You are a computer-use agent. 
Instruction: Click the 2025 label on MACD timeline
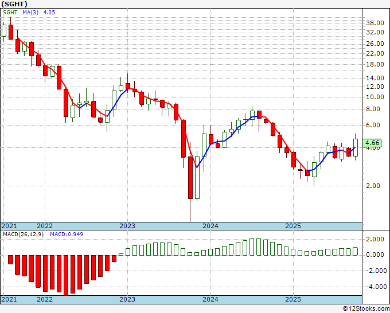(x=293, y=299)
